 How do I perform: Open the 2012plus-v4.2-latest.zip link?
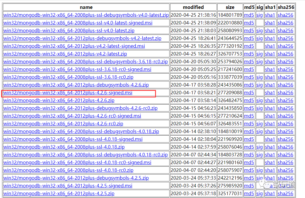[x=65, y=54]
